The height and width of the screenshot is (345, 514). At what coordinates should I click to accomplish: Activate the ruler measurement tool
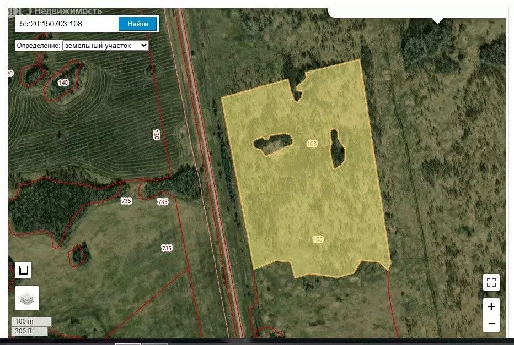coord(23,270)
